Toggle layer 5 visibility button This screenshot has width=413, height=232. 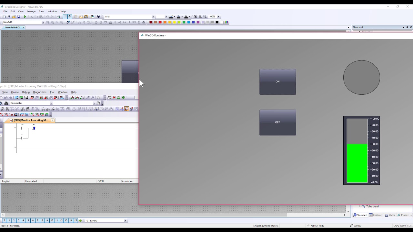(x=28, y=220)
